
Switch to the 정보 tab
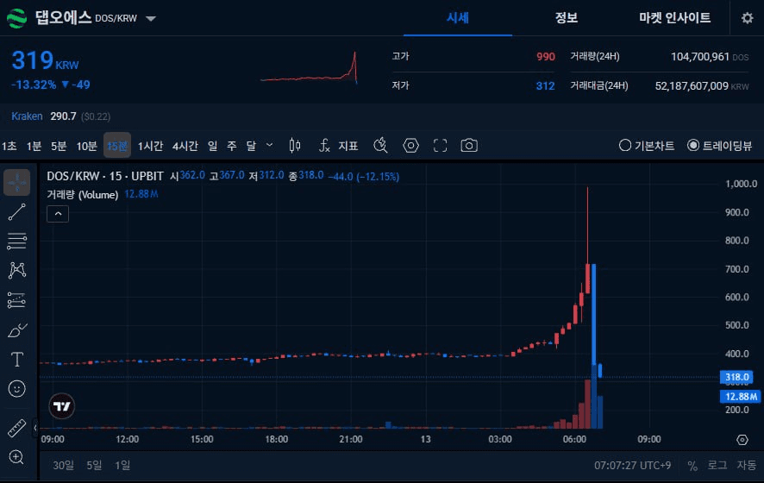(567, 18)
